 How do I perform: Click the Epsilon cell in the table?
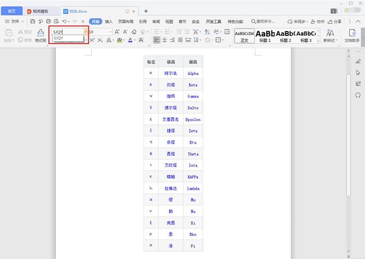click(x=193, y=119)
